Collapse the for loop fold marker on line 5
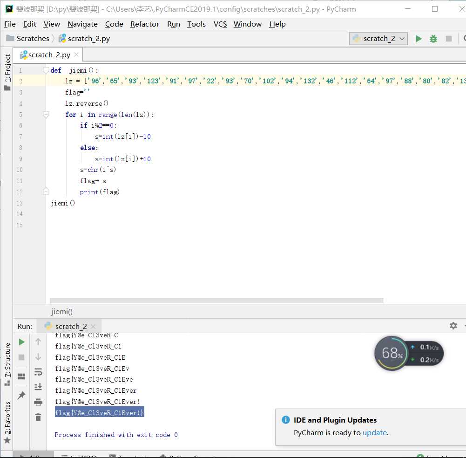466x458 pixels. pyautogui.click(x=46, y=114)
